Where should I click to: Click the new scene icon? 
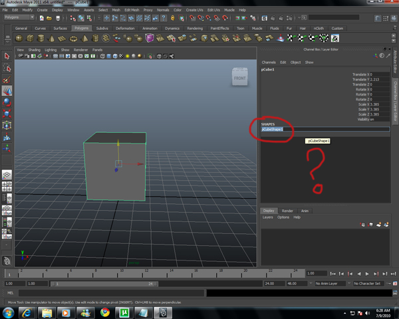tap(42, 18)
